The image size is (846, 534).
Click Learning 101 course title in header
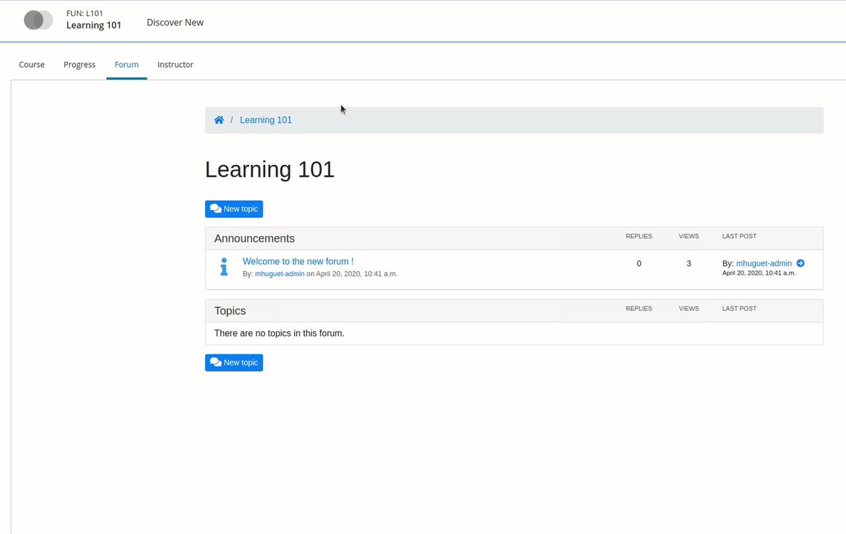tap(94, 25)
